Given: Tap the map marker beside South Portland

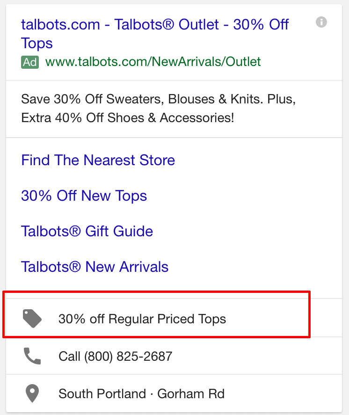Looking at the screenshot, I should [32, 393].
